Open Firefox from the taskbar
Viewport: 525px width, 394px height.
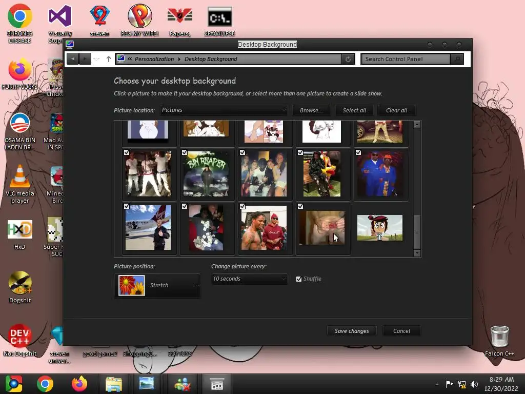click(79, 384)
